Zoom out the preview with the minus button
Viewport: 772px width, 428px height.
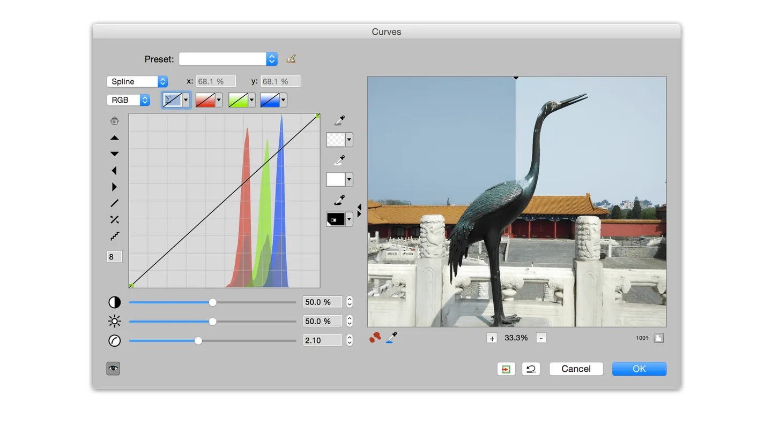(541, 338)
